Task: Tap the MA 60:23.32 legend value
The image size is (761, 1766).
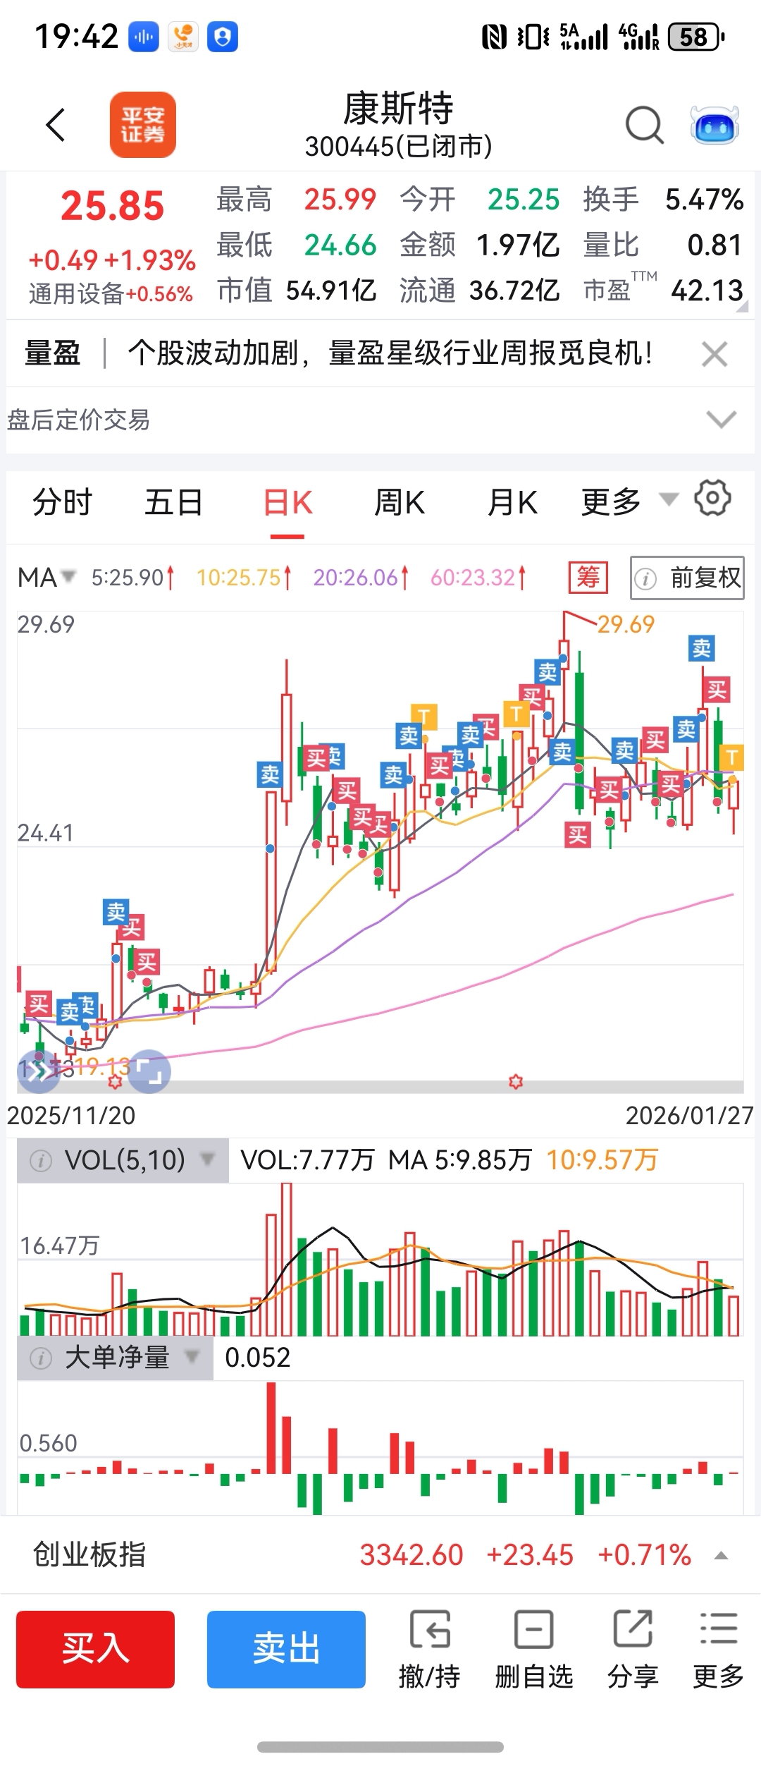Action: [x=478, y=578]
